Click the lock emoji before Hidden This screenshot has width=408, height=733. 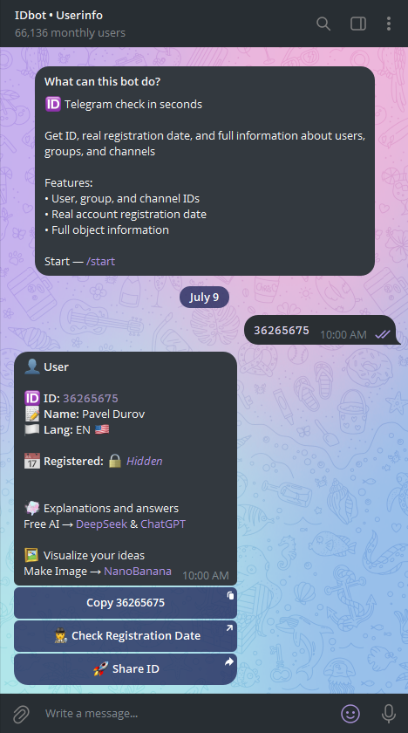coord(115,461)
